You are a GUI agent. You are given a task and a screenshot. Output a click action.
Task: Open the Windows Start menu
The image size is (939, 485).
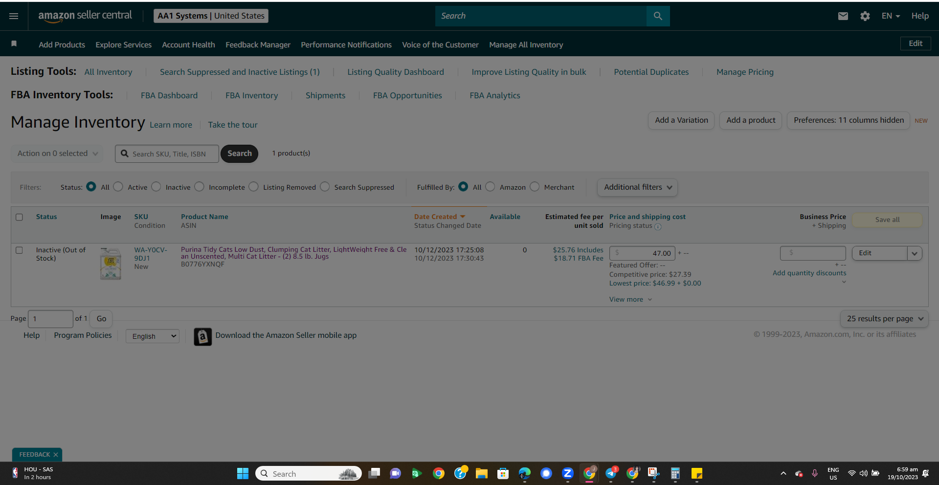tap(243, 473)
